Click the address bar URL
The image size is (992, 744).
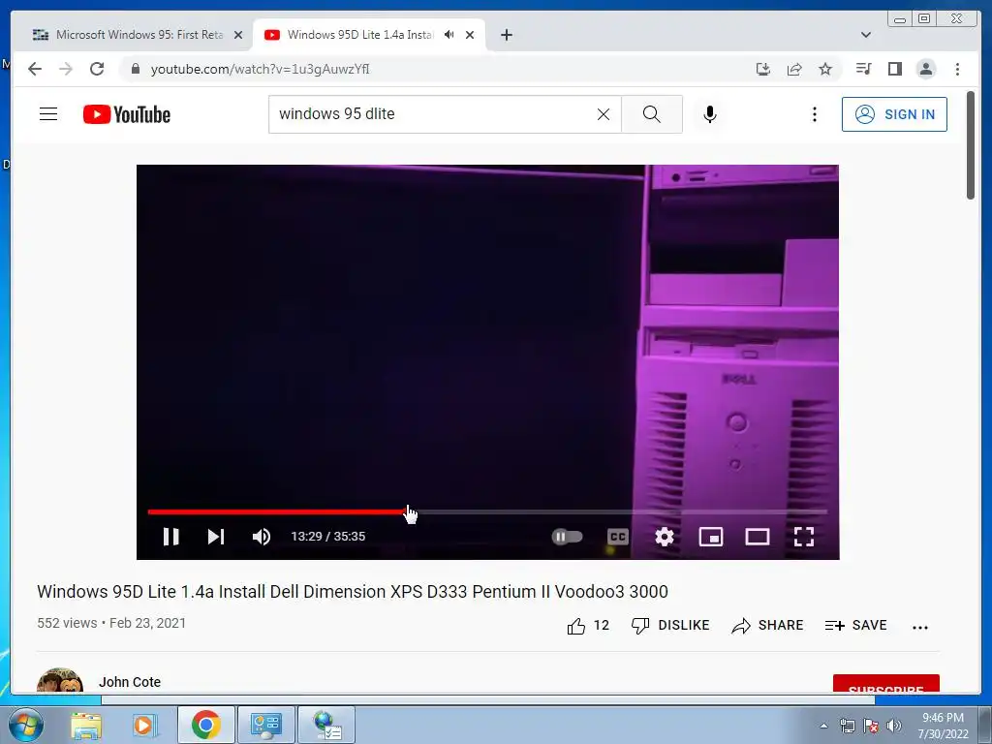click(260, 69)
